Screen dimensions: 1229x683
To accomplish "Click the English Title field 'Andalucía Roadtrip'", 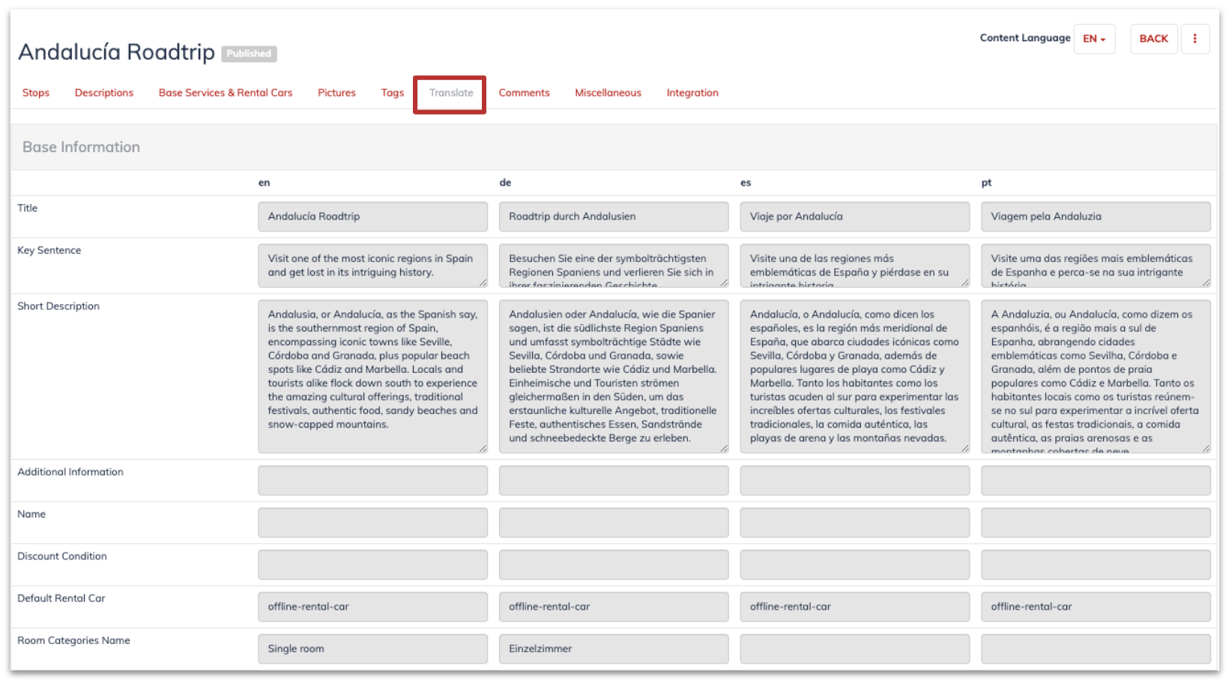I will 372,216.
